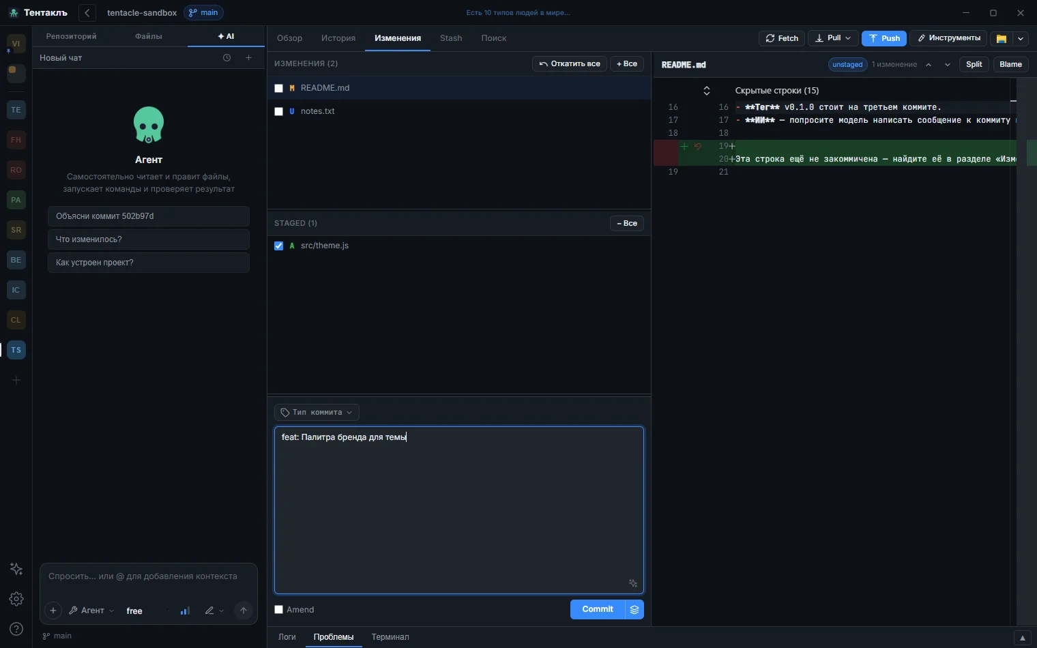Toggle Split diff view
This screenshot has width=1037, height=648.
pos(974,65)
